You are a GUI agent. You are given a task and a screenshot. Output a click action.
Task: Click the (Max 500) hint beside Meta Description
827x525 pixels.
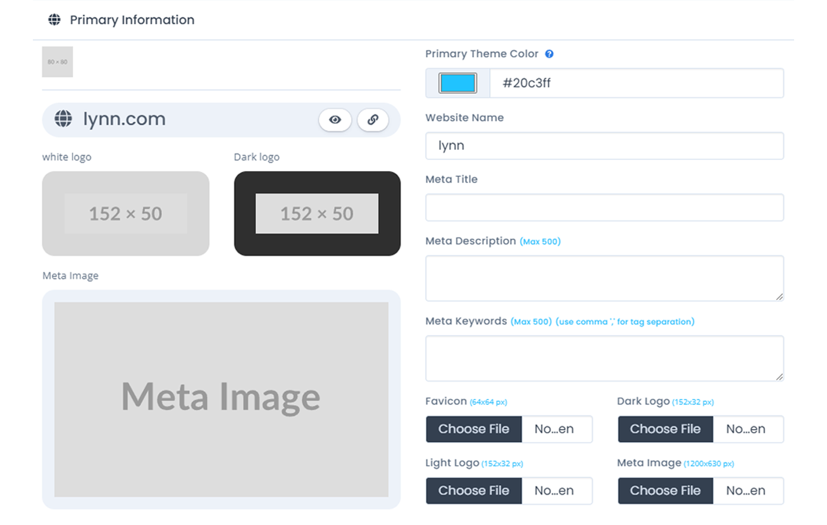pos(540,241)
